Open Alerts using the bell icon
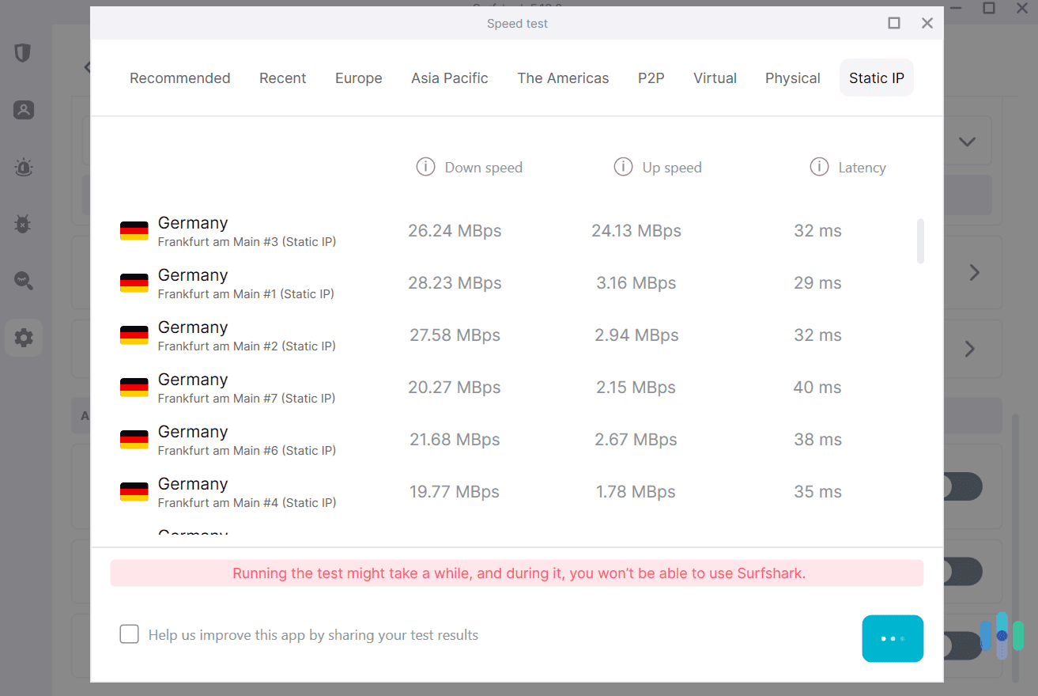The height and width of the screenshot is (696, 1038). 23,167
